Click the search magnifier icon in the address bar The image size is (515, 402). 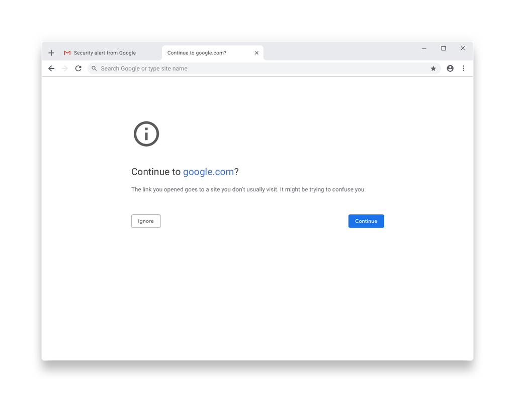tap(94, 68)
